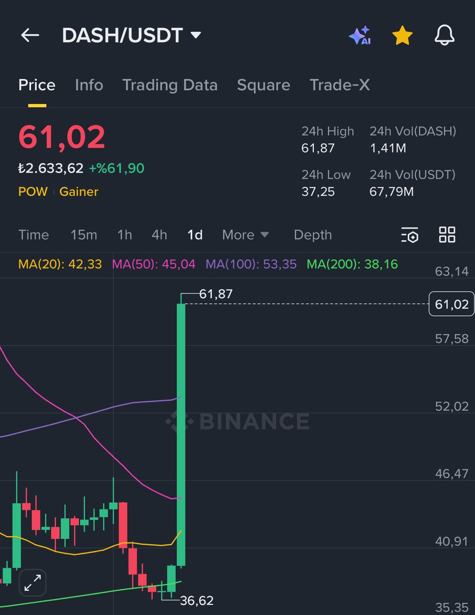Select the 4h chart interval
This screenshot has width=475, height=615.
(159, 235)
